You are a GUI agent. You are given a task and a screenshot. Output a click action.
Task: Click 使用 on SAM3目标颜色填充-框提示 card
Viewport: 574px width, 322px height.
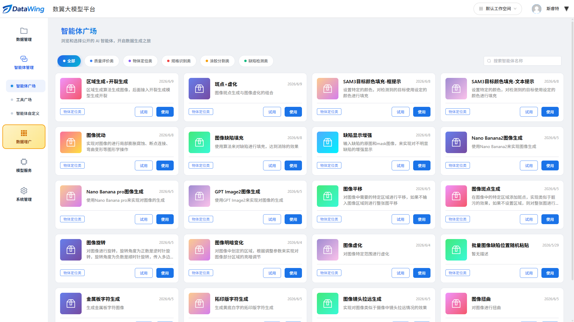[x=422, y=112]
